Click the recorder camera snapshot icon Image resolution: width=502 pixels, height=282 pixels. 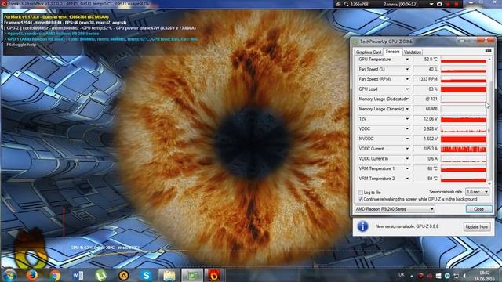(x=439, y=4)
